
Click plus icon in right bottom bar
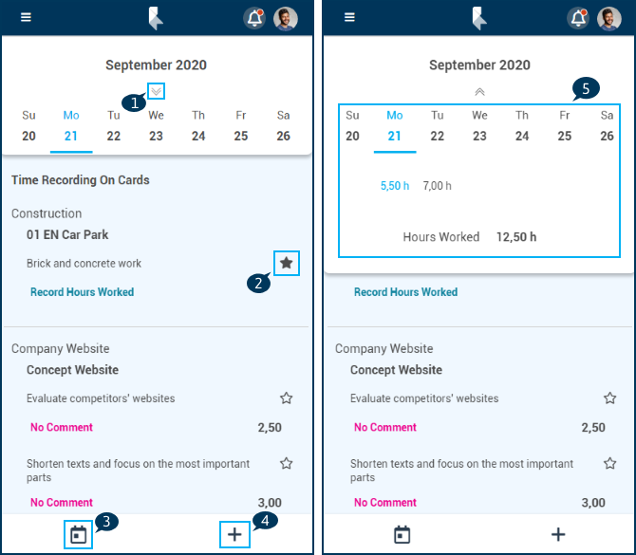click(558, 535)
